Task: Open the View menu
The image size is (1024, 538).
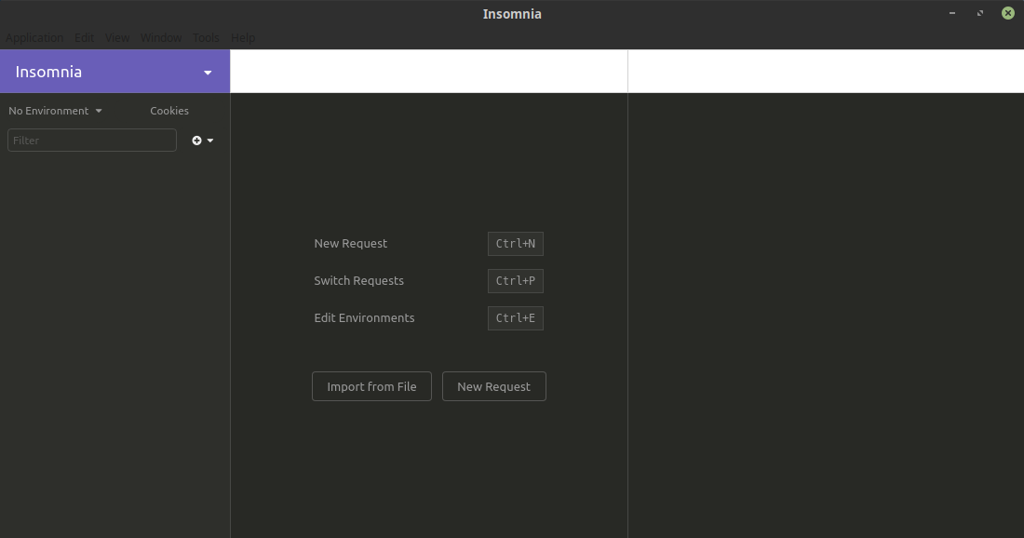Action: (x=117, y=37)
